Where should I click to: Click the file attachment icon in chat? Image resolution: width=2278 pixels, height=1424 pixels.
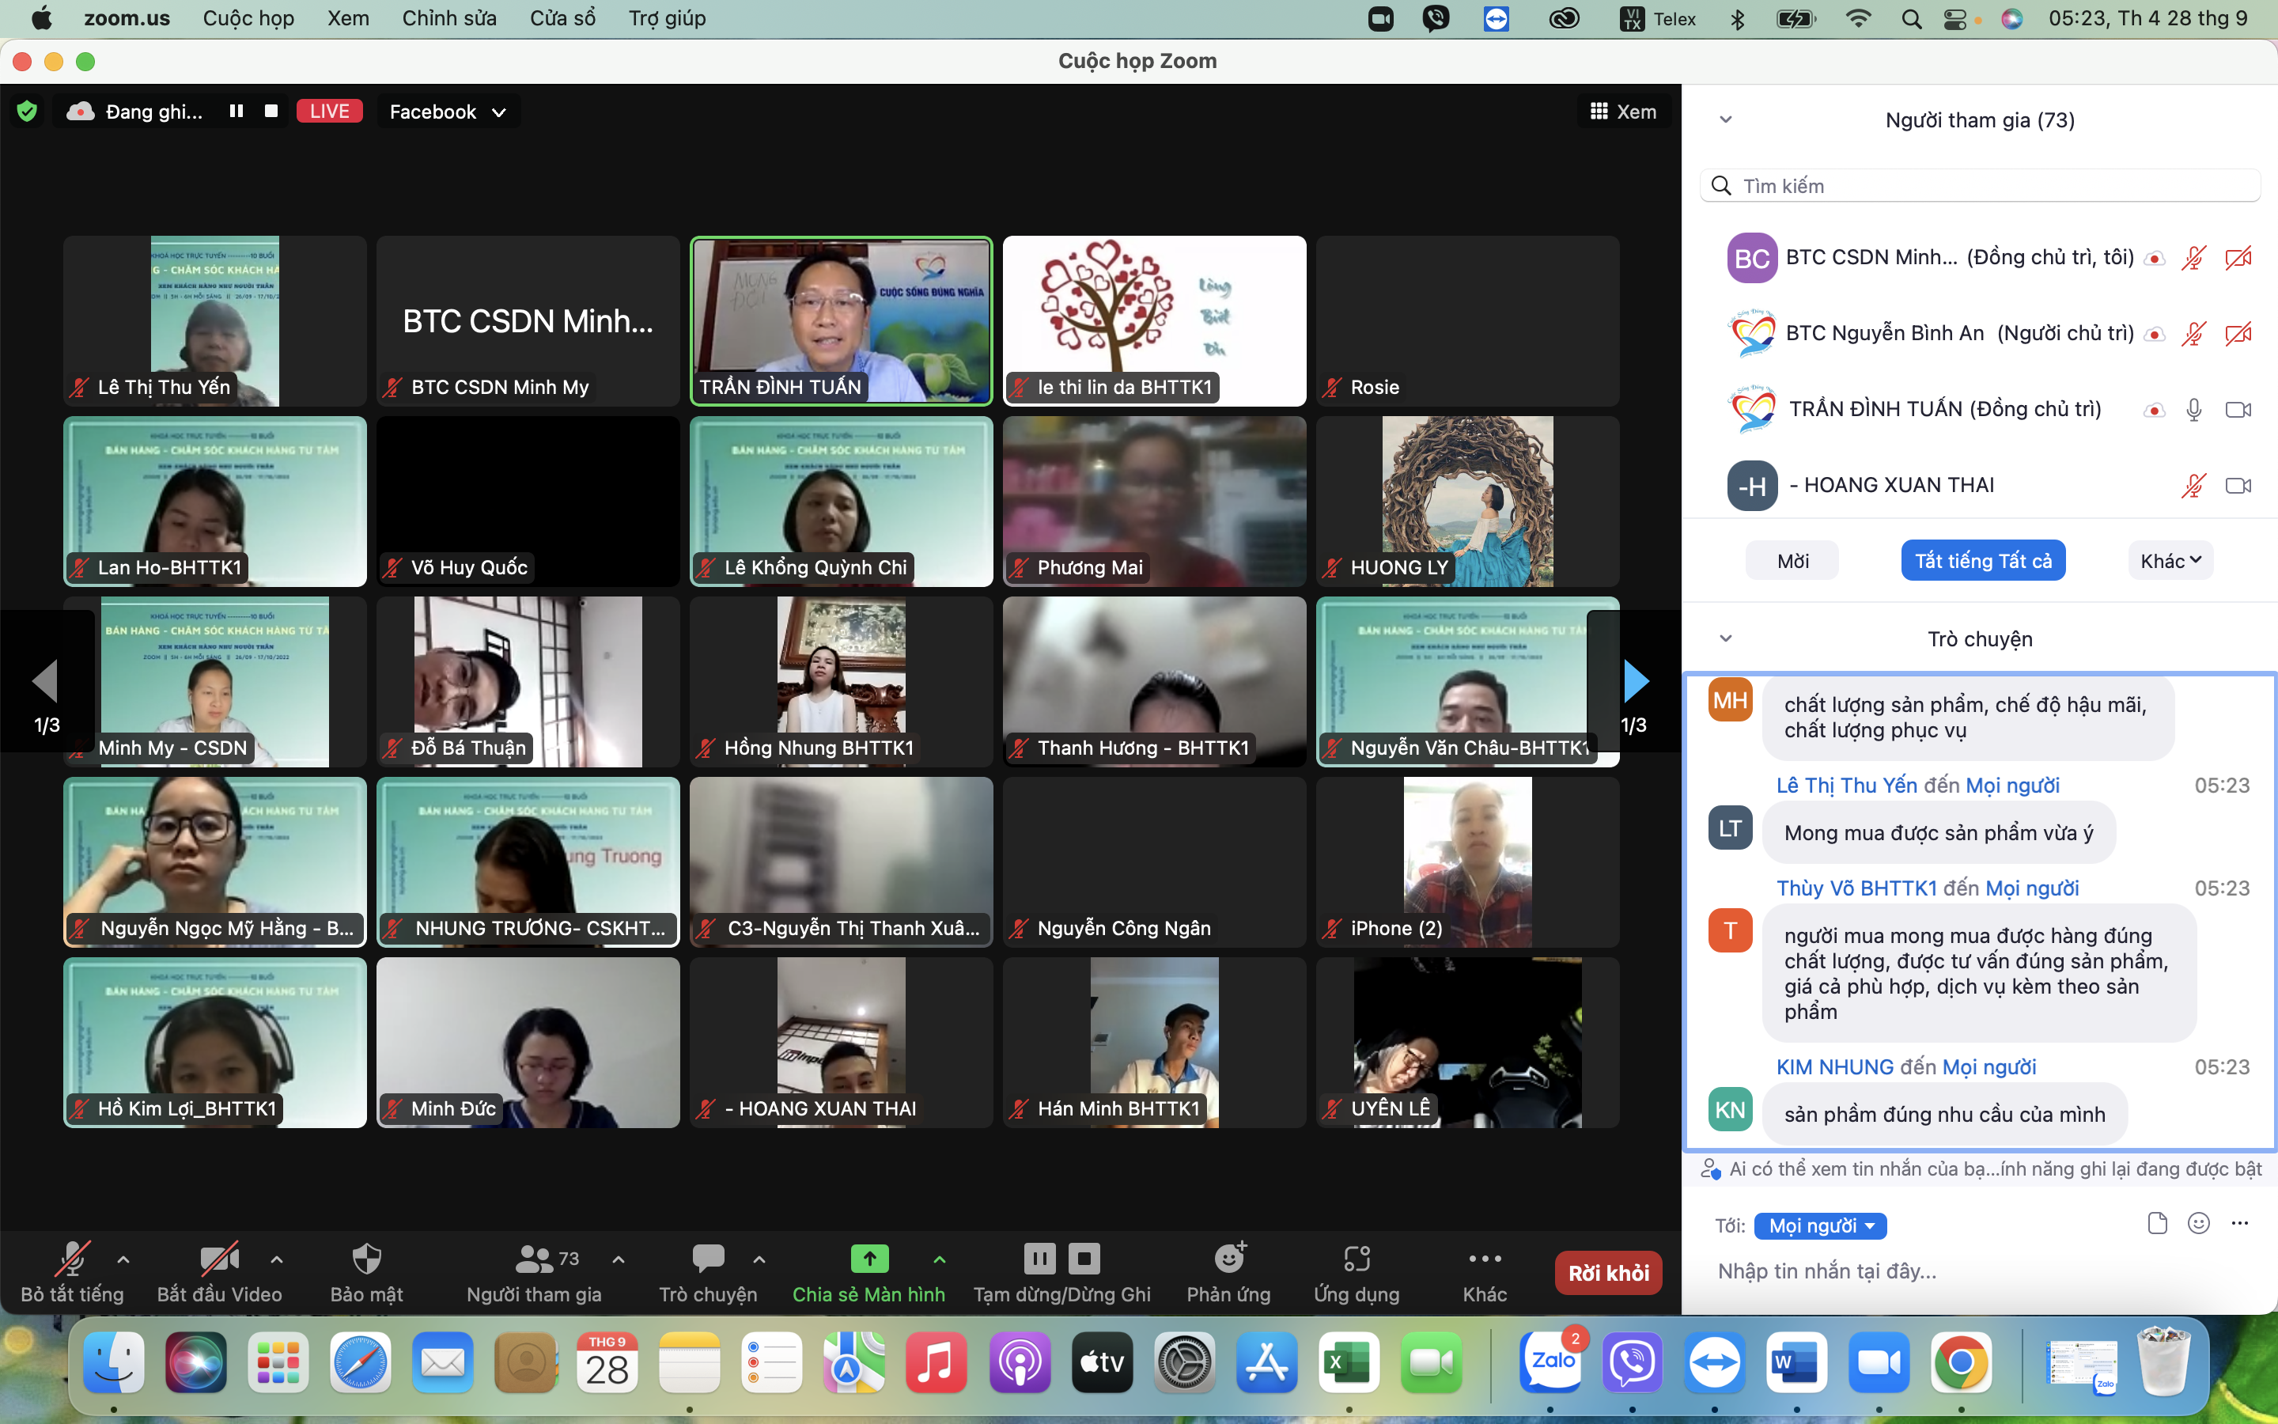click(2158, 1223)
